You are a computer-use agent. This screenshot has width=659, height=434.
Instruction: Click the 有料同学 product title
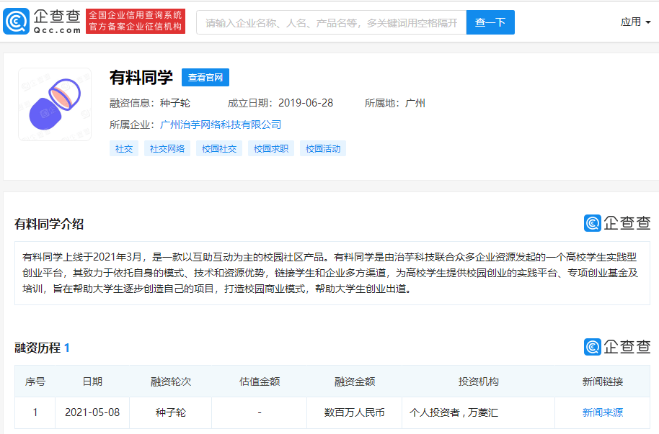(141, 78)
